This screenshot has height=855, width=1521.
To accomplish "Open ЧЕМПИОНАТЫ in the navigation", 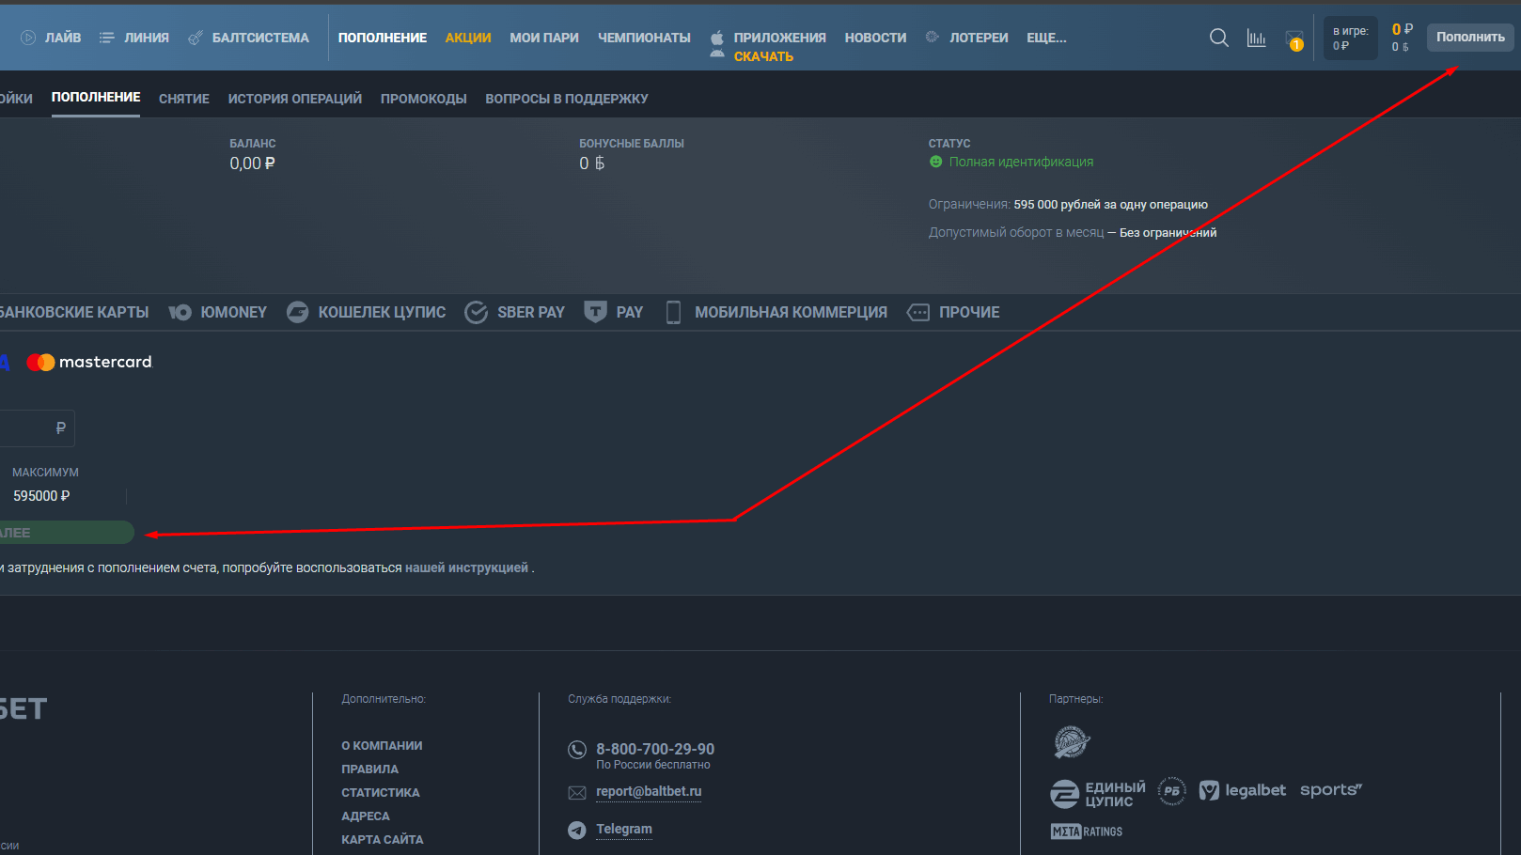I will (x=644, y=38).
